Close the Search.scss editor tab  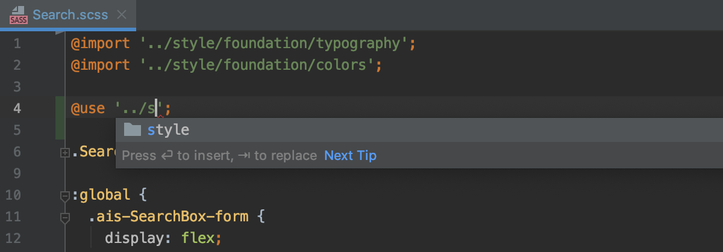coord(122,14)
